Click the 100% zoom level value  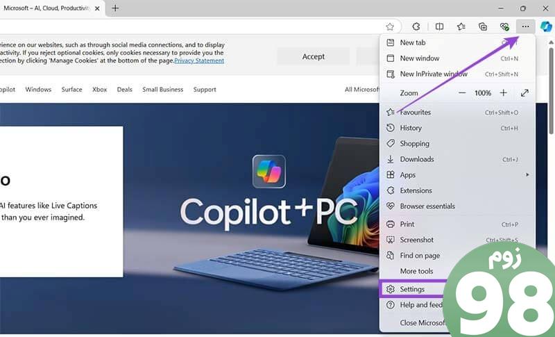point(483,93)
